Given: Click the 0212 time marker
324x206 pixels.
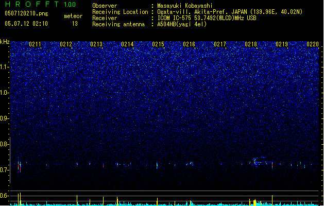Looking at the screenshot, I should point(66,44).
